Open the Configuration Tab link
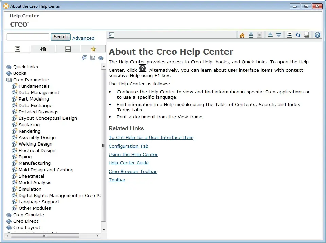 (x=128, y=146)
